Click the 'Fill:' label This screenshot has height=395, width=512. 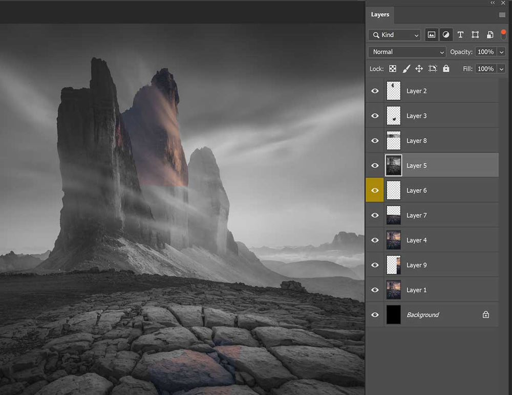(x=467, y=69)
